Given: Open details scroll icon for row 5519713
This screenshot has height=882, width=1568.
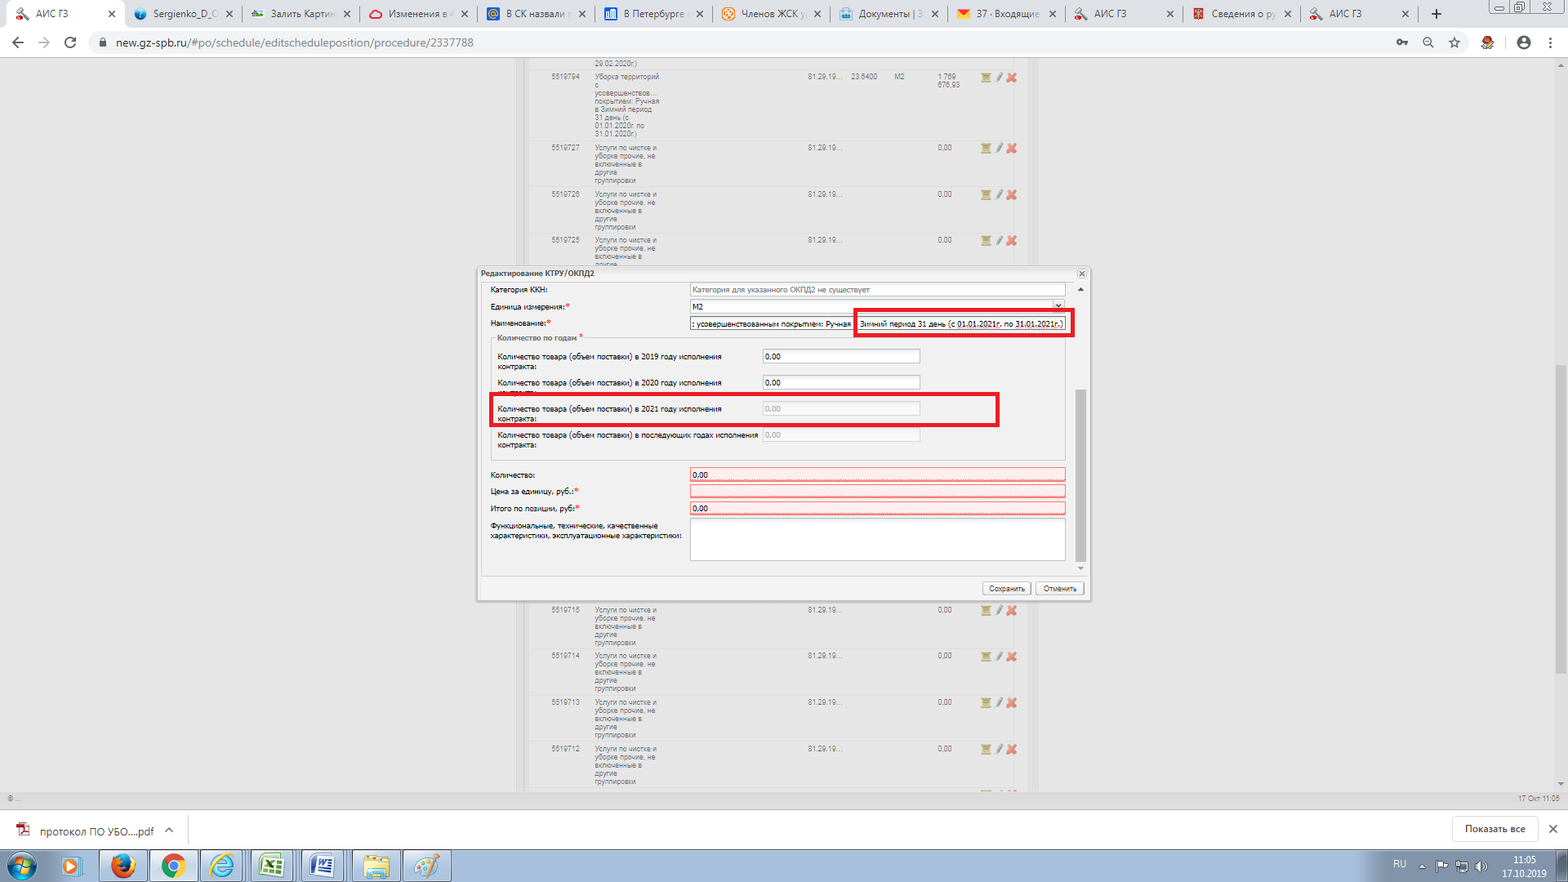Looking at the screenshot, I should pos(986,703).
